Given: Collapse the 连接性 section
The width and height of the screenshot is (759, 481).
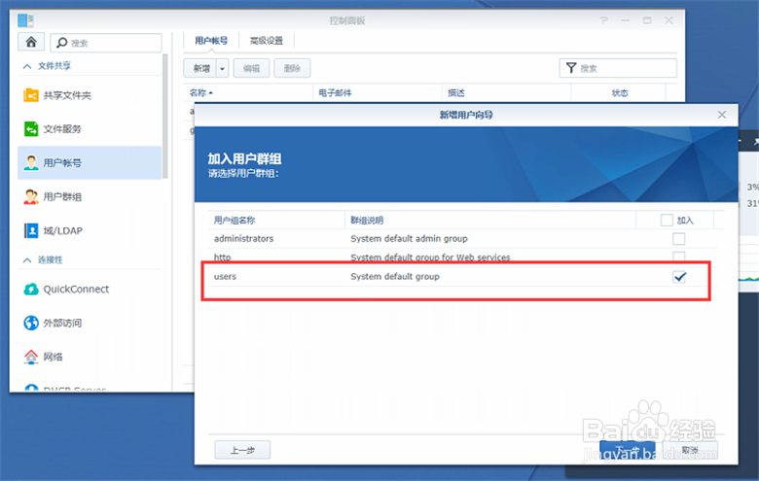Looking at the screenshot, I should [27, 260].
